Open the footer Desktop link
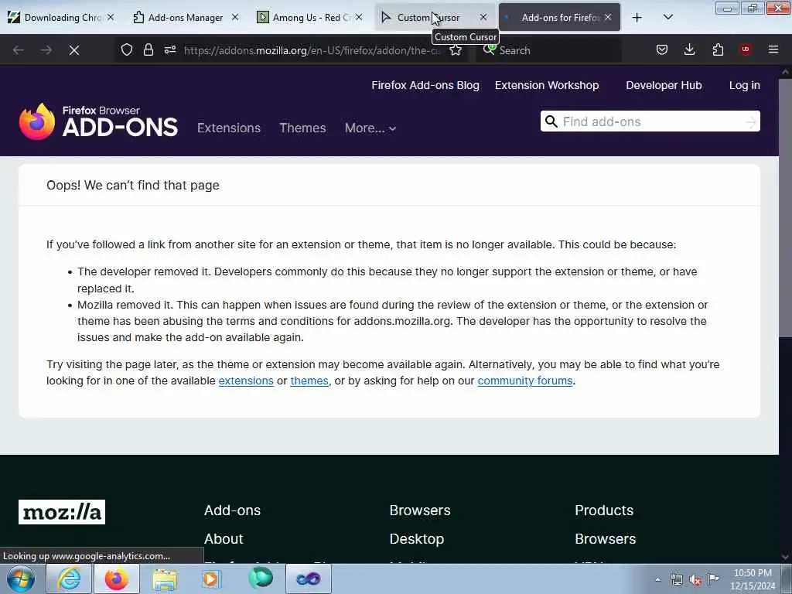 (x=417, y=539)
